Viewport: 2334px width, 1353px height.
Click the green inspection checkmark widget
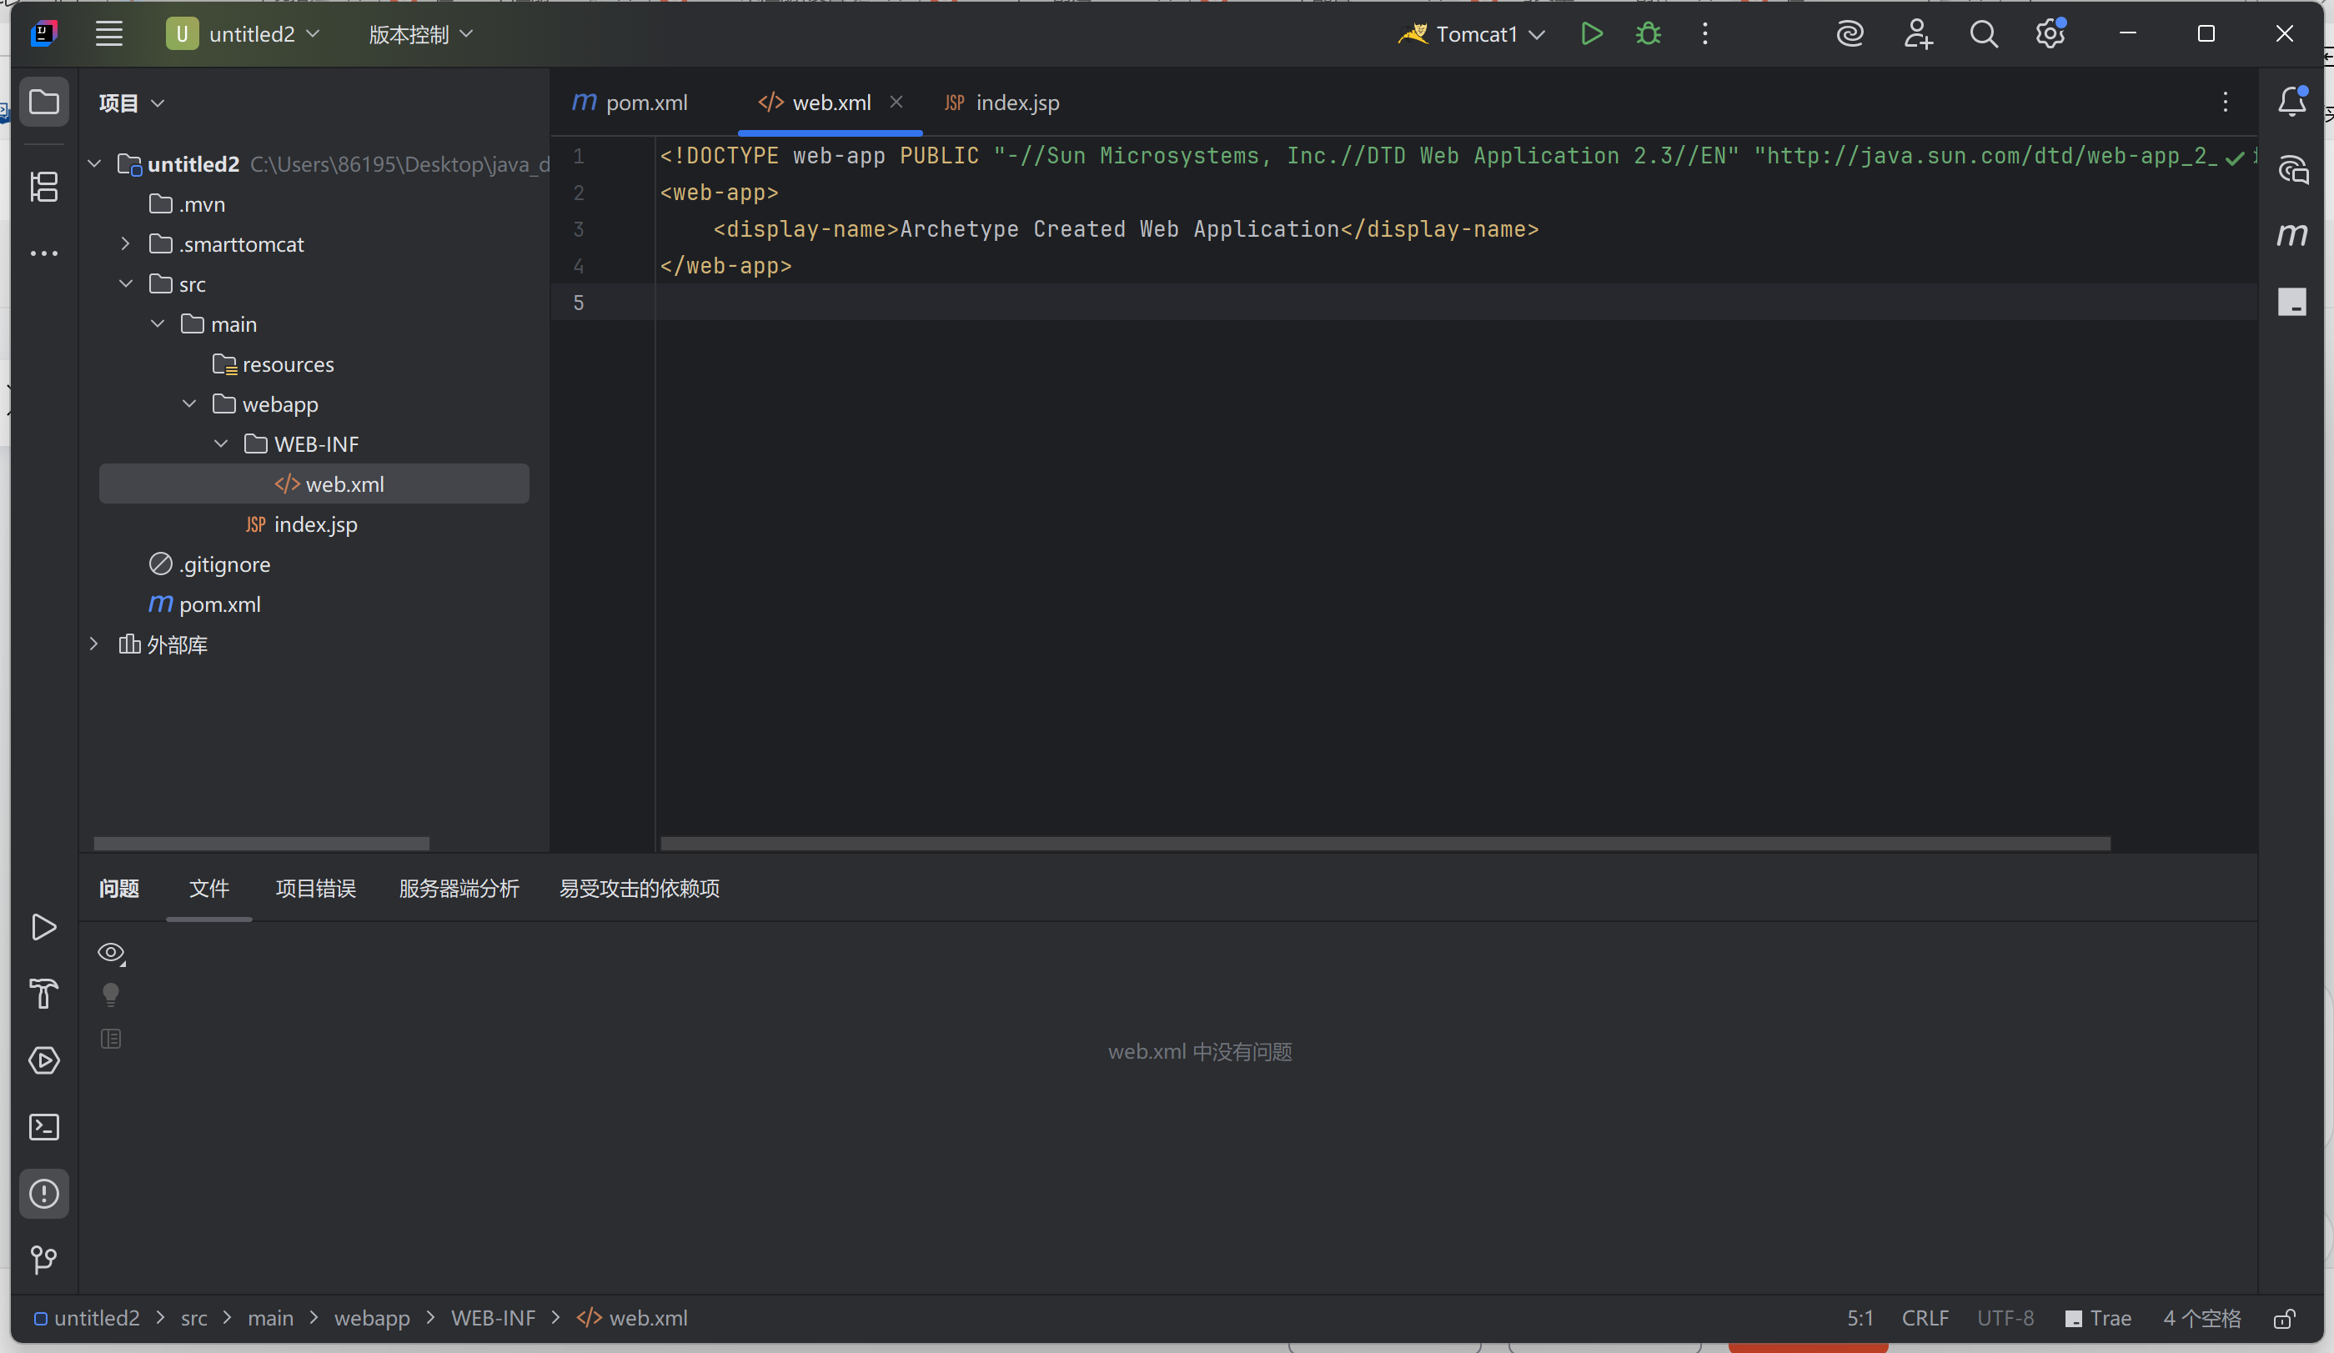[2235, 158]
